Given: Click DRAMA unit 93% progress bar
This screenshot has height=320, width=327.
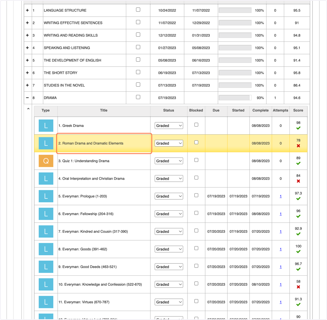Looking at the screenshot, I should [235, 98].
